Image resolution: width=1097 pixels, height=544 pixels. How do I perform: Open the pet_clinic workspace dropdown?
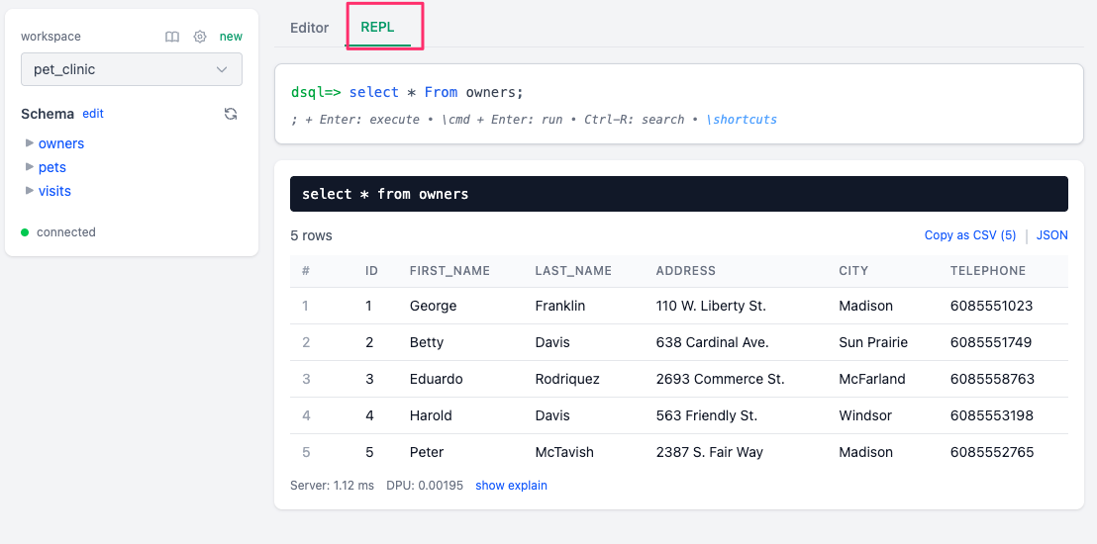coord(132,69)
